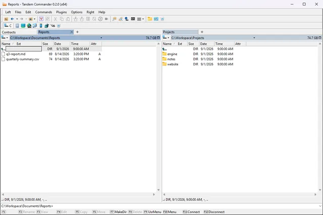Click the F9 UsrMenu button
The width and height of the screenshot is (323, 215).
pyautogui.click(x=152, y=212)
